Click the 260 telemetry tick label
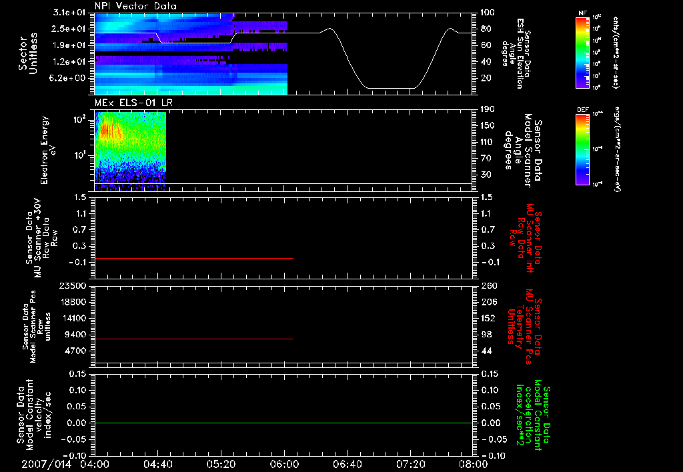The width and height of the screenshot is (683, 472). (488, 286)
